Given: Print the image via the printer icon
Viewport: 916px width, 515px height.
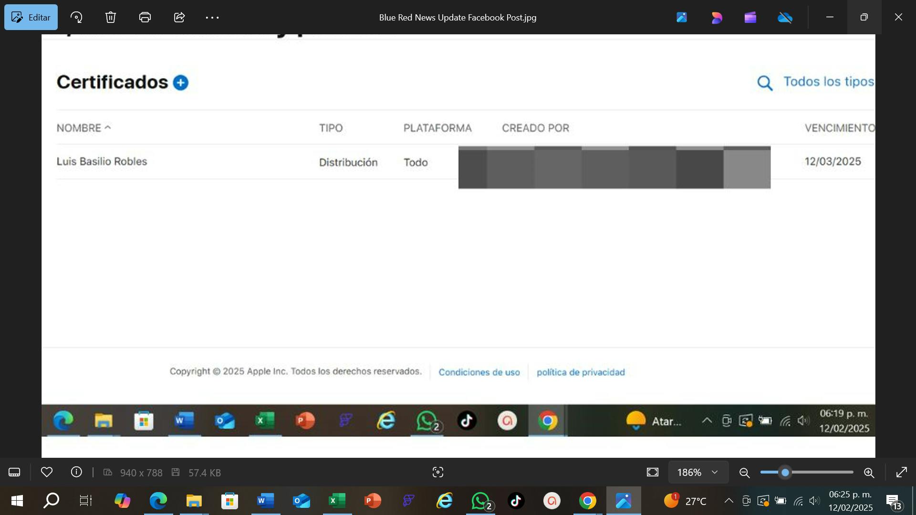Looking at the screenshot, I should click(x=145, y=18).
